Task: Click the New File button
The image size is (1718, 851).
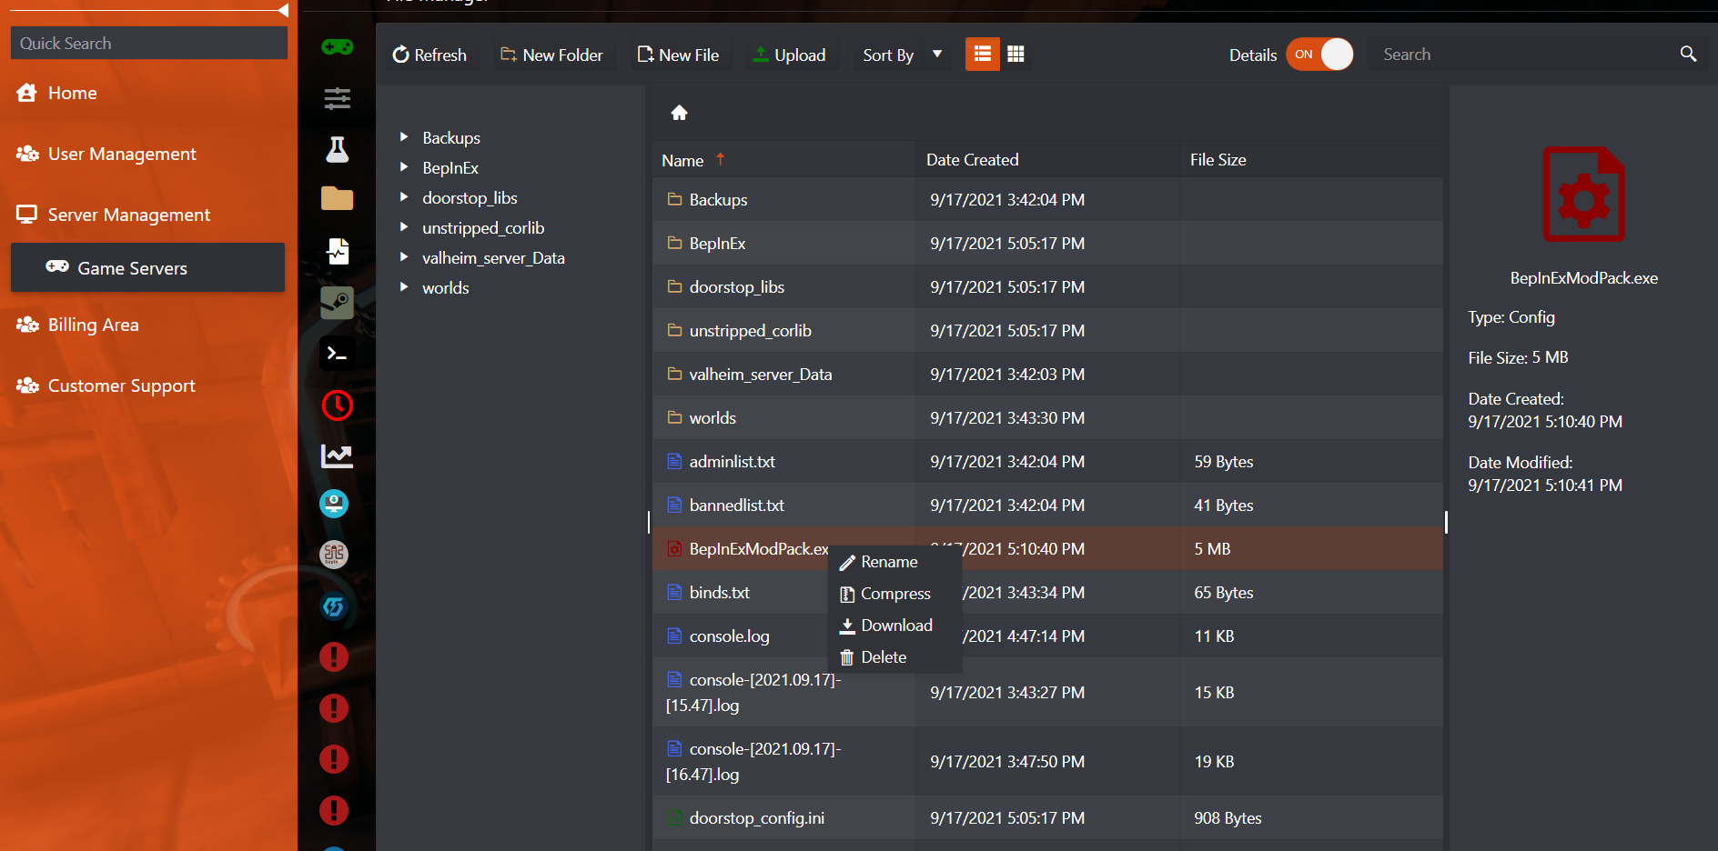Action: tap(678, 55)
